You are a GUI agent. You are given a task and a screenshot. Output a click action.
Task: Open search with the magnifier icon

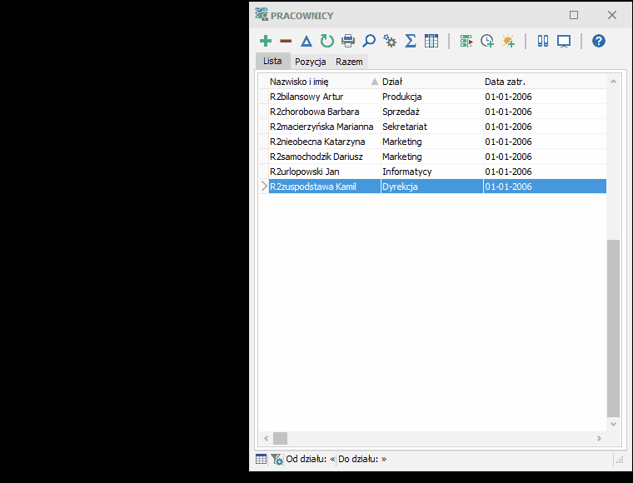369,41
